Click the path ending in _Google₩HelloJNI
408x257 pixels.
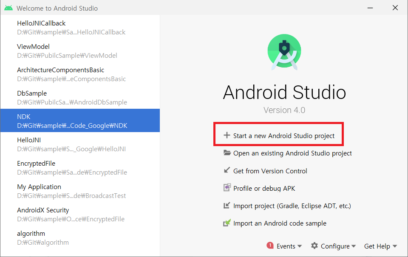[71, 149]
